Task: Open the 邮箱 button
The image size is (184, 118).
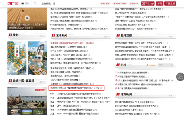Action: click(160, 3)
